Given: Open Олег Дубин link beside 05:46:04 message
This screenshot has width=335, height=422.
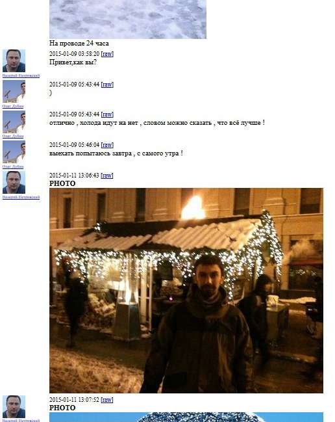Looking at the screenshot, I should tap(13, 167).
